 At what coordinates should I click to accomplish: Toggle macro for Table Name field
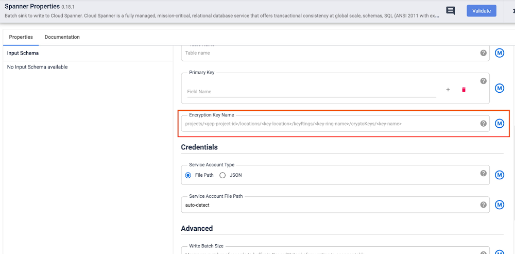tap(499, 53)
